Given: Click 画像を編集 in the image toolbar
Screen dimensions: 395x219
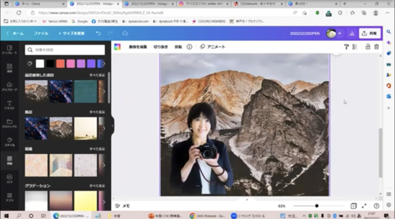Looking at the screenshot, I should pyautogui.click(x=138, y=47).
